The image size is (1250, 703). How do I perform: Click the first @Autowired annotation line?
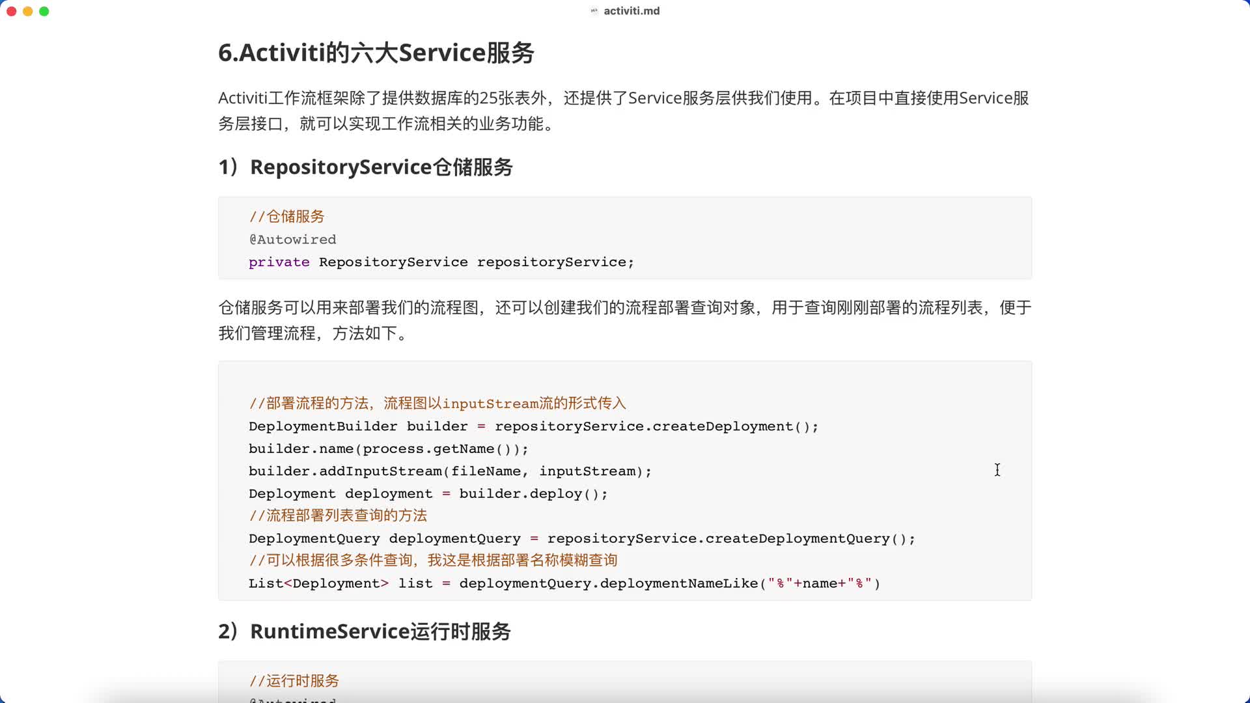(x=292, y=240)
